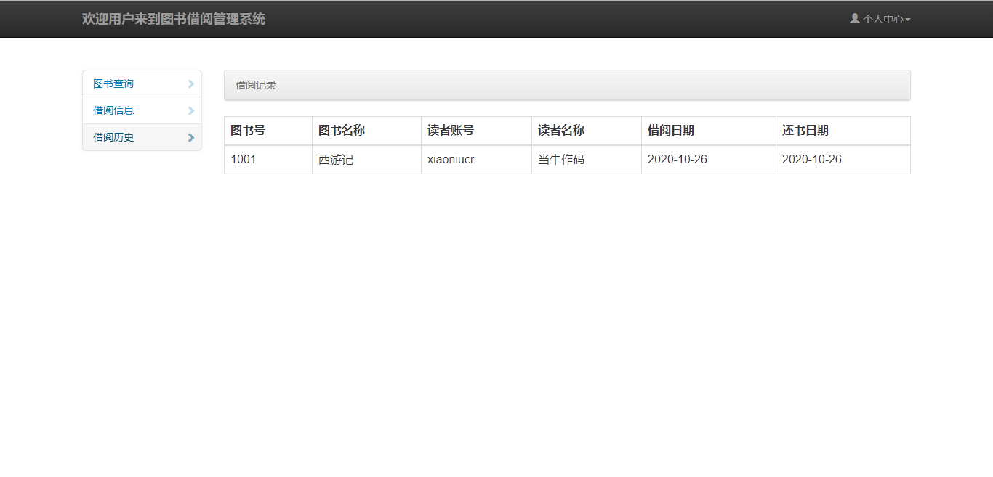Open the 个人中心 dropdown menu
The height and width of the screenshot is (477, 993).
880,19
